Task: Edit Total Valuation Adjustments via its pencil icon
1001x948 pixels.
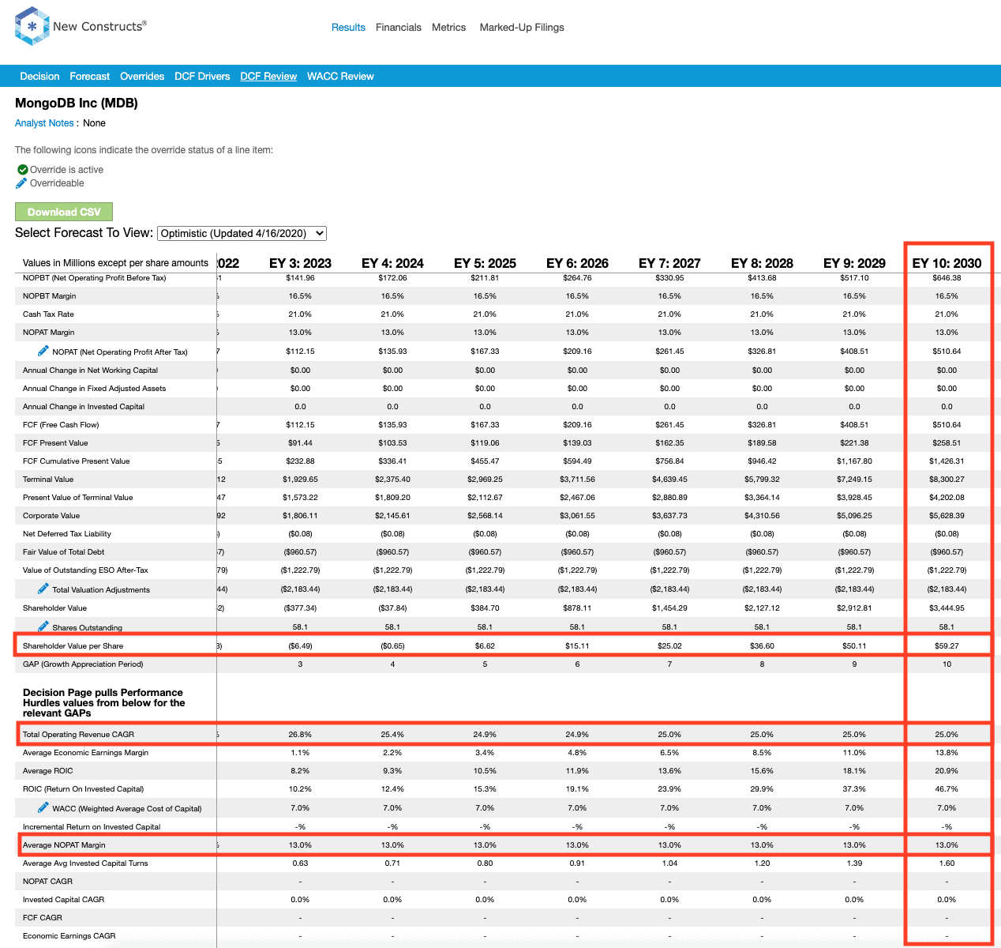Action: [x=43, y=589]
